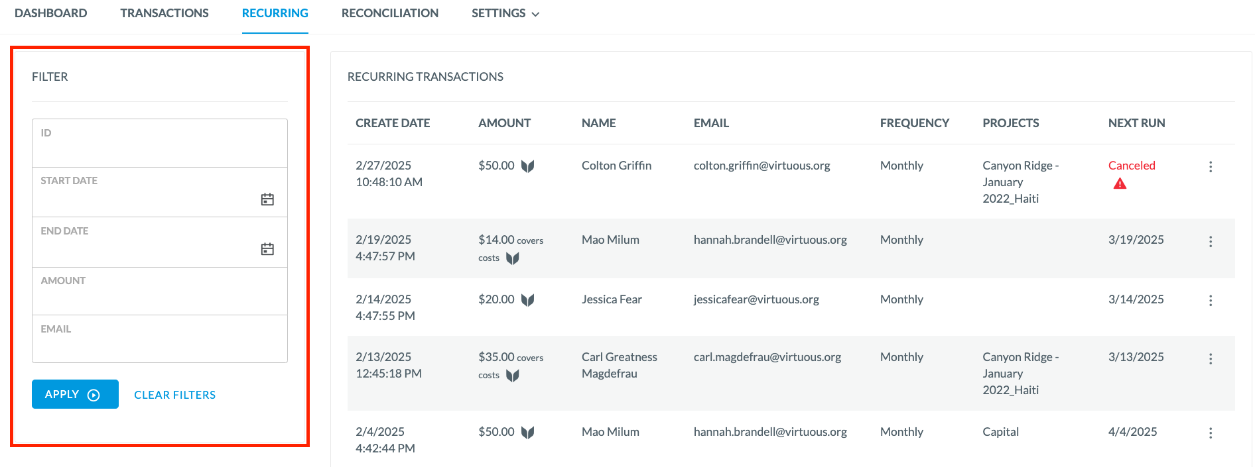Click the warning icon under Canceled
1255x467 pixels.
click(1120, 183)
